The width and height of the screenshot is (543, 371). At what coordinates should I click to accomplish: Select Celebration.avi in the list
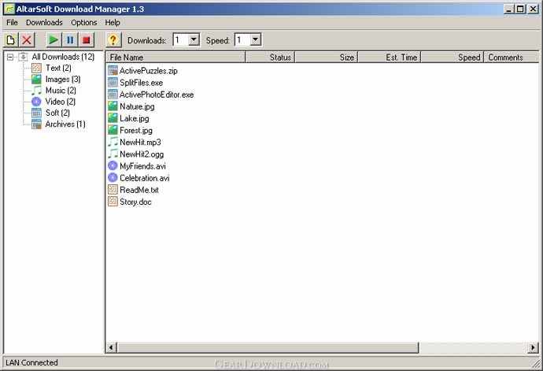click(145, 178)
